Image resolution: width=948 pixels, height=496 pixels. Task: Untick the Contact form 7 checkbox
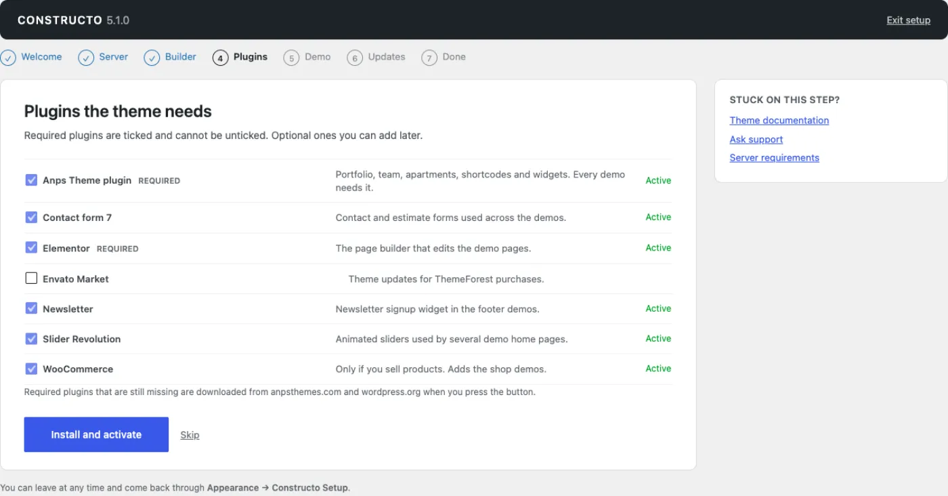pos(31,217)
